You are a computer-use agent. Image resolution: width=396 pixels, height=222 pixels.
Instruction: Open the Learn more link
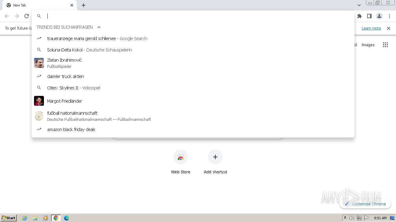click(371, 28)
